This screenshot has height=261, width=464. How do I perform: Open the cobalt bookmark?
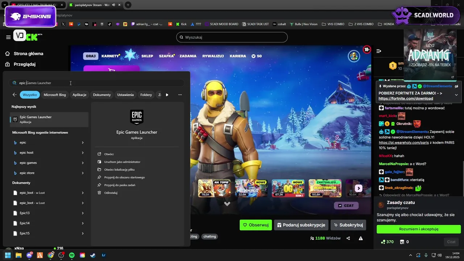[279, 24]
